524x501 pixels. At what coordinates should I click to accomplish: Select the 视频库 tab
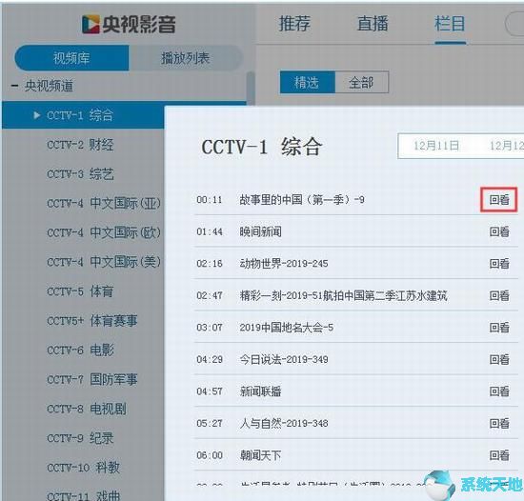tap(71, 58)
